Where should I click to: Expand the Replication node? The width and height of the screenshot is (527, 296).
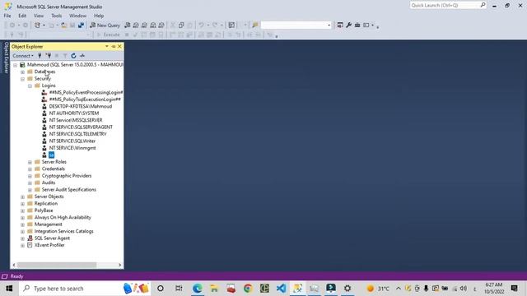tap(22, 204)
